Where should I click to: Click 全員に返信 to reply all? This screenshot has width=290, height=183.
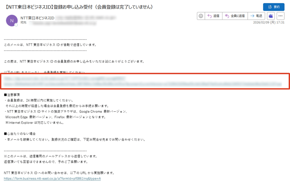point(237,16)
